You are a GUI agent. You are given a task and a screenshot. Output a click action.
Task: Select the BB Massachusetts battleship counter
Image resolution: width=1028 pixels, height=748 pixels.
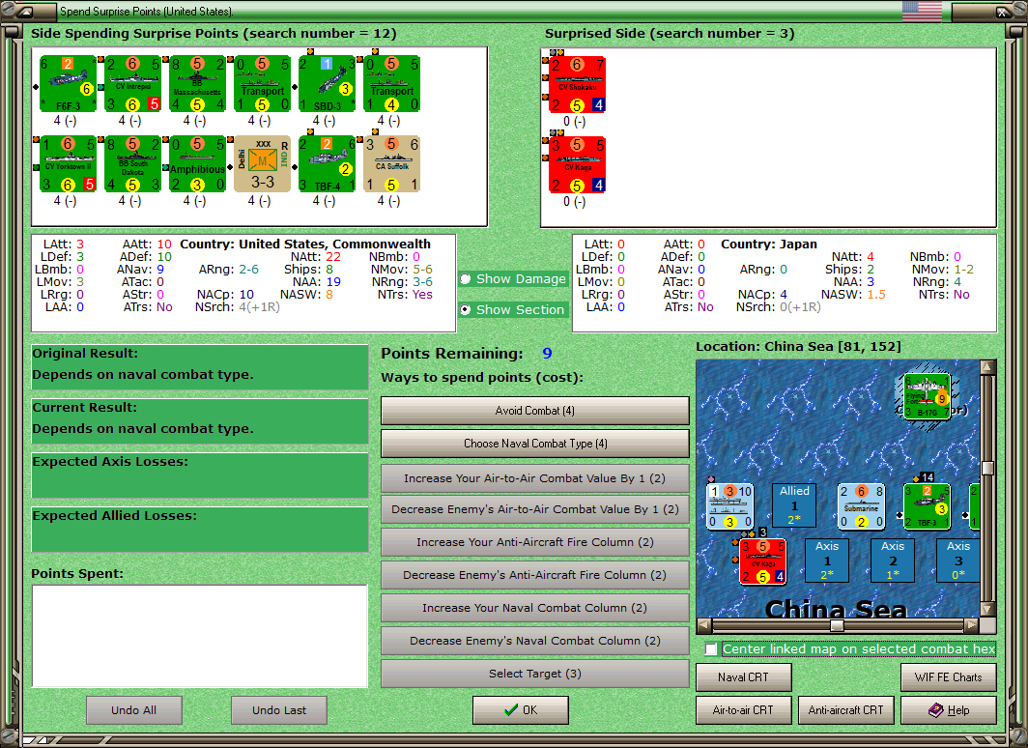point(197,84)
